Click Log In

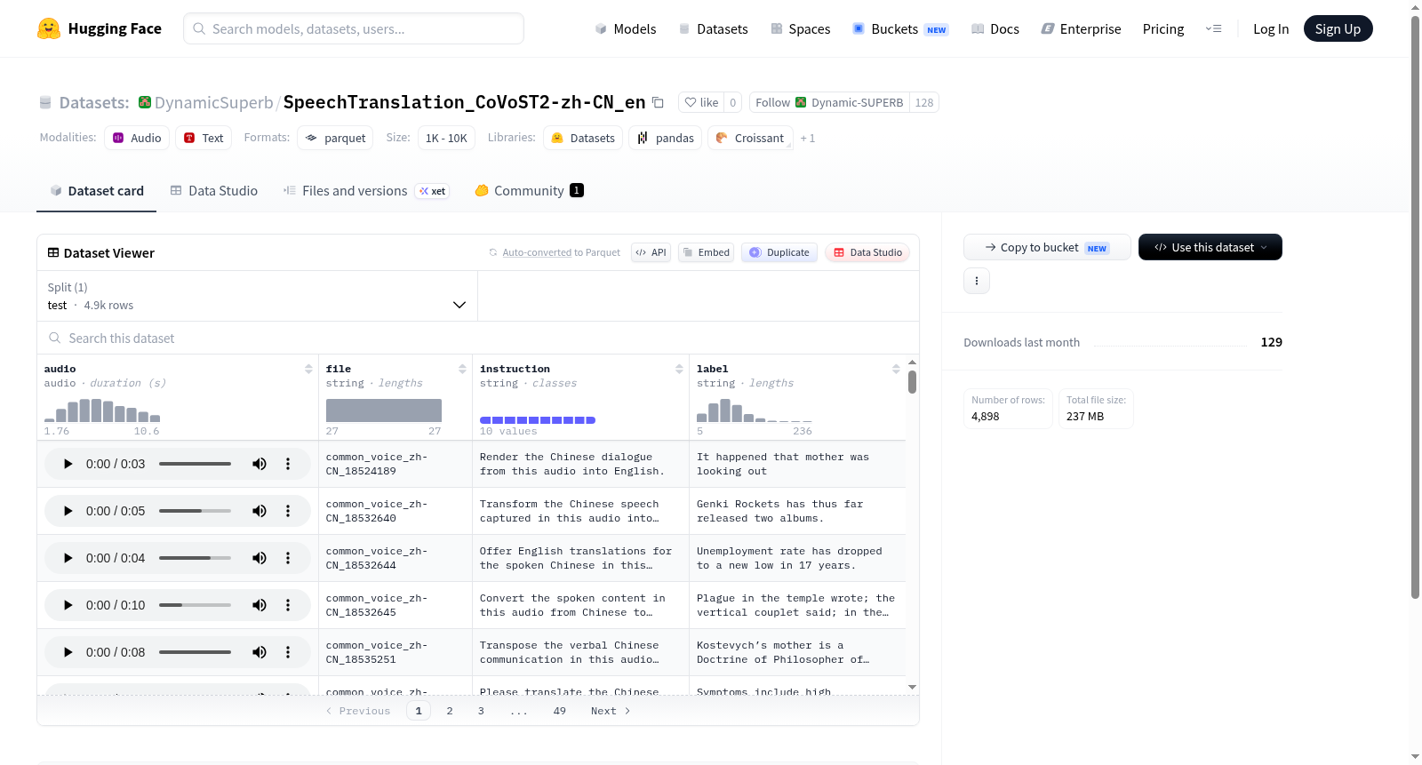click(1271, 28)
